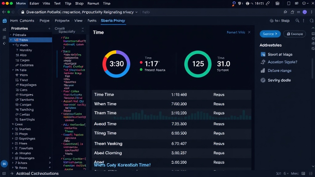
Task: Open the Resonges row right chevron
Action: (50, 158)
